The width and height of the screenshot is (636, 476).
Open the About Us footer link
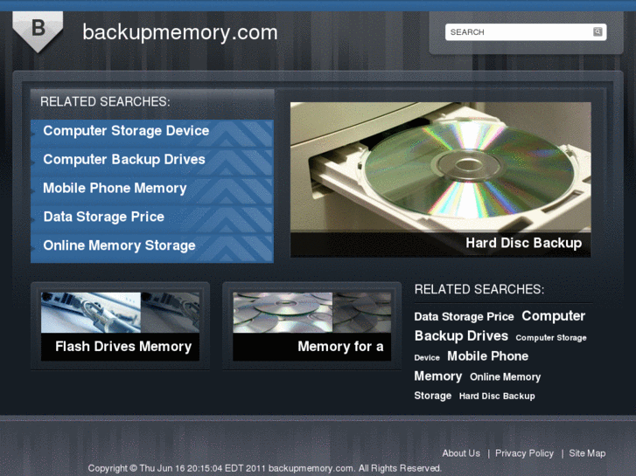pos(461,453)
